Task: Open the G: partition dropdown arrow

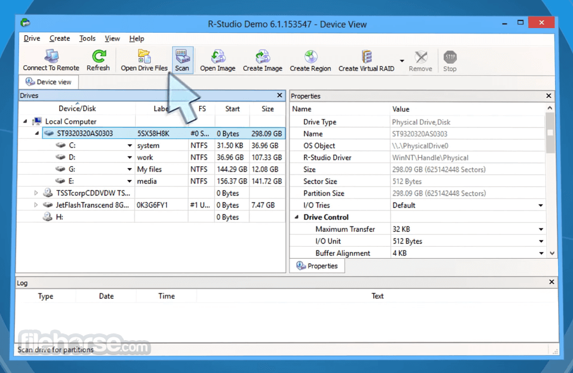Action: click(x=130, y=170)
